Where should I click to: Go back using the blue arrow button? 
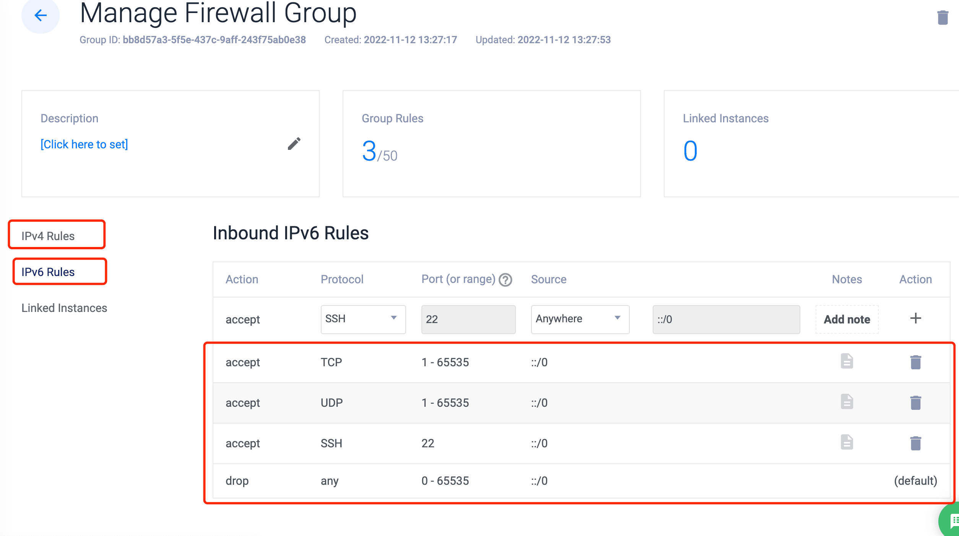pos(41,15)
